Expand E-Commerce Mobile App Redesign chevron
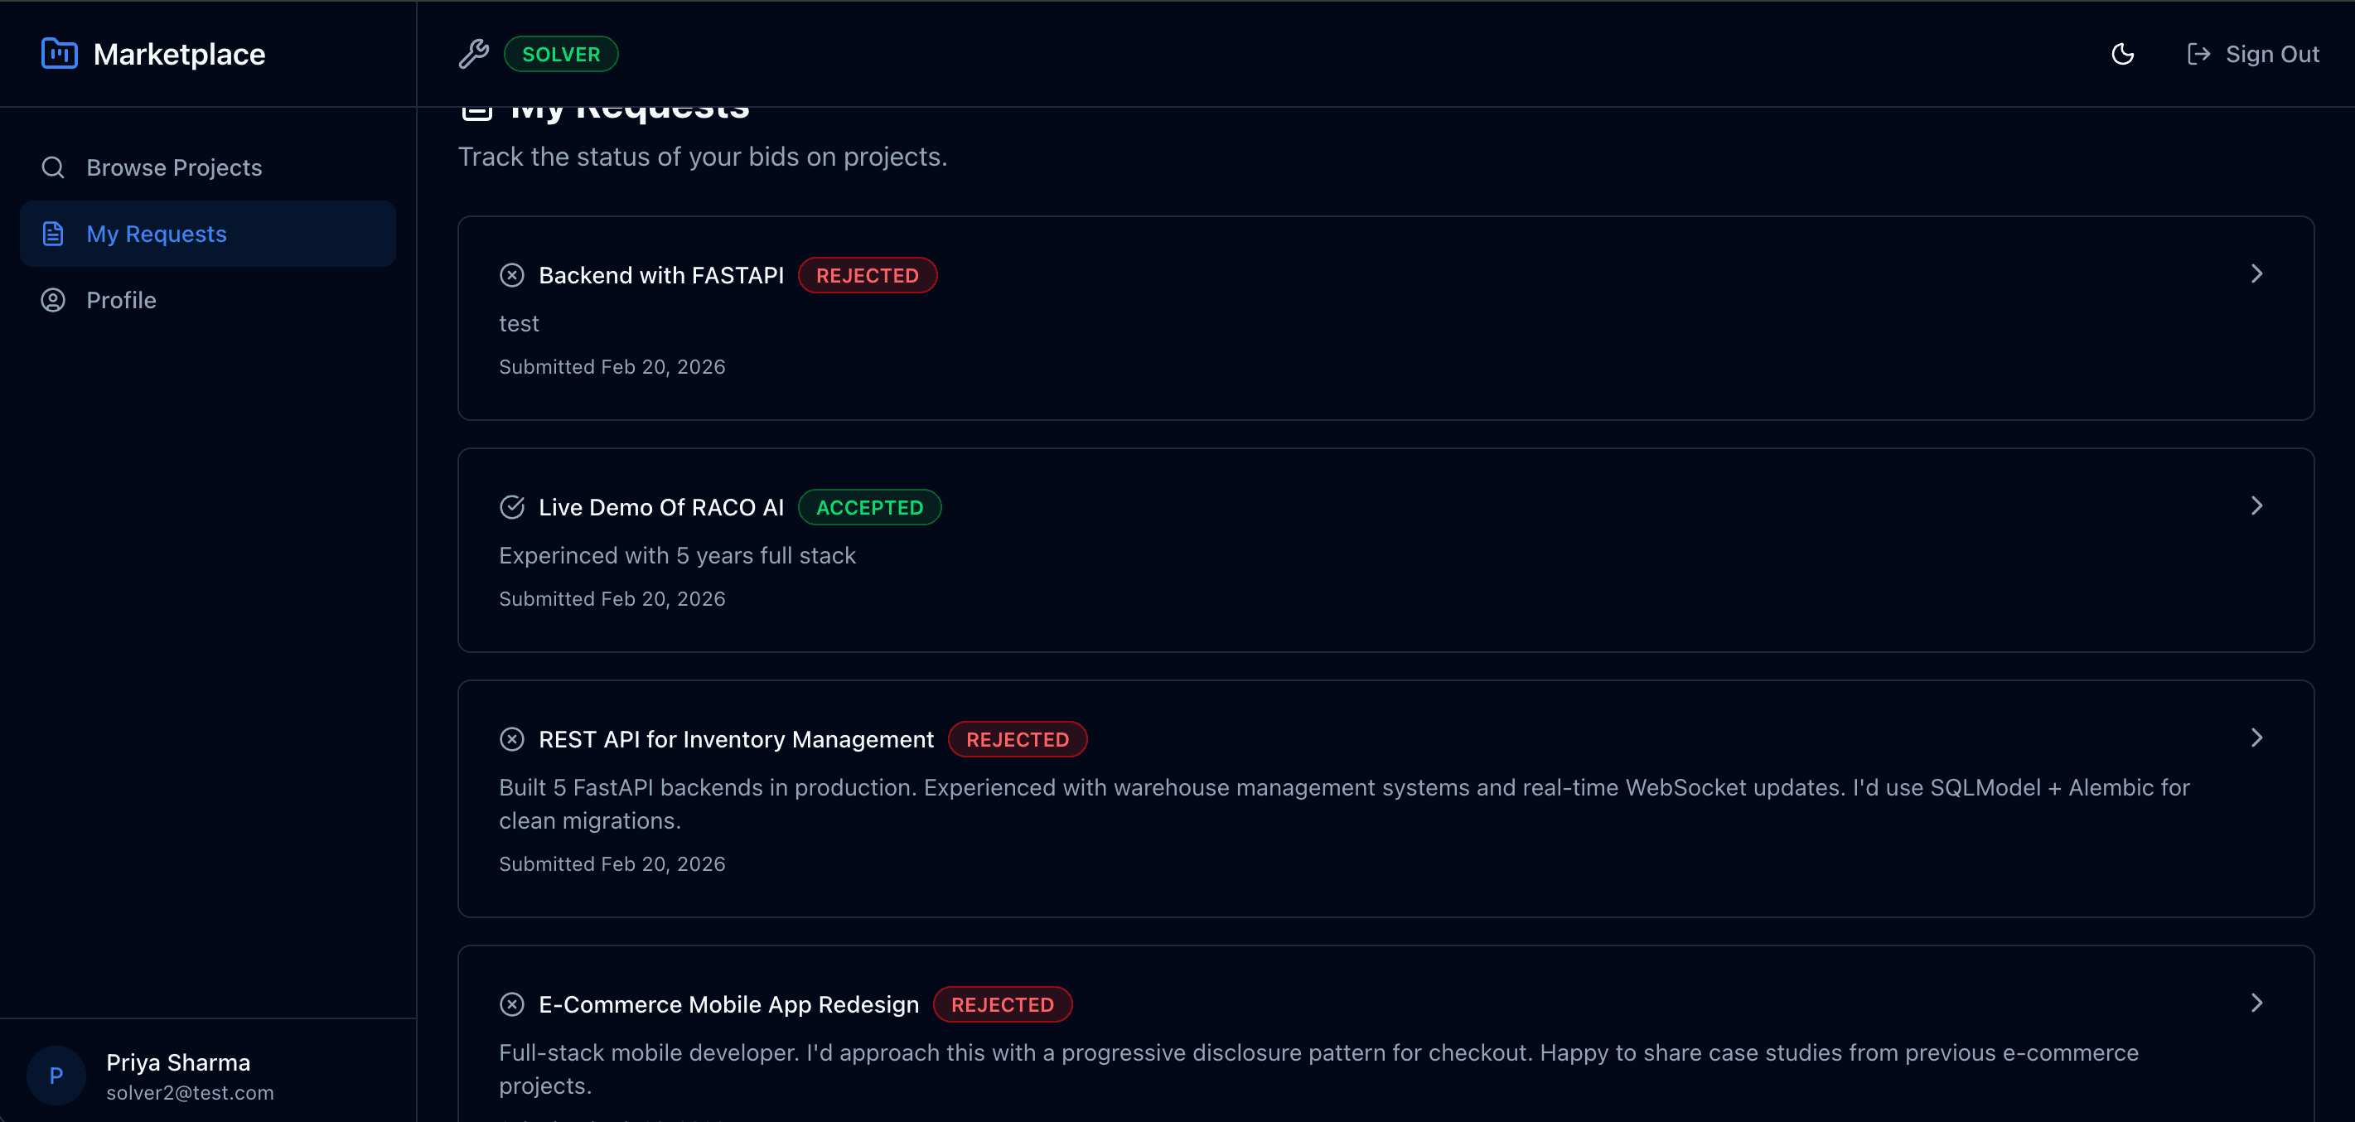 pyautogui.click(x=2256, y=1004)
